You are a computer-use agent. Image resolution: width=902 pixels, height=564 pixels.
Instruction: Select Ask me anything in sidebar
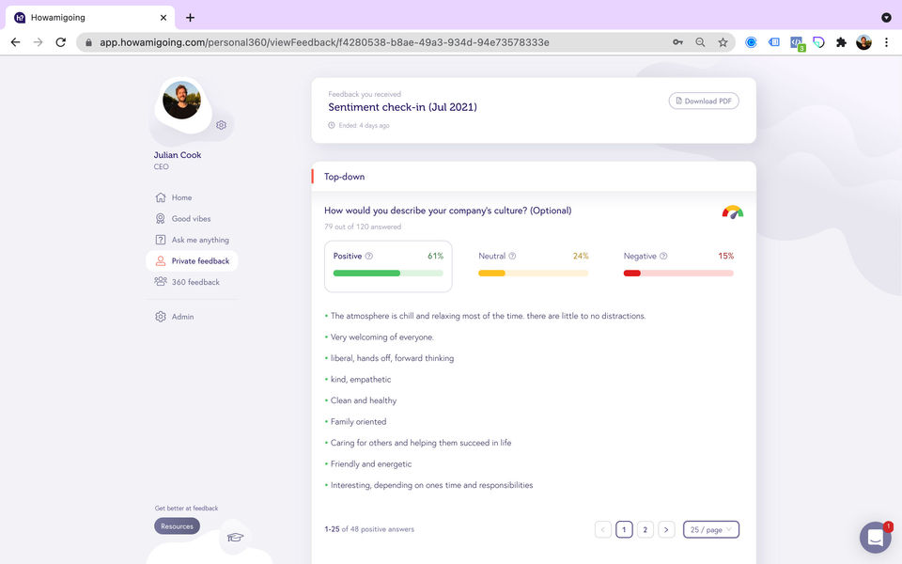pyautogui.click(x=192, y=240)
